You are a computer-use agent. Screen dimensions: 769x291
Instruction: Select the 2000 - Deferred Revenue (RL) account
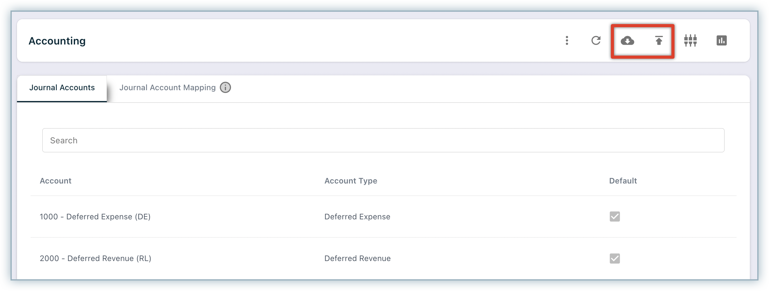(95, 258)
